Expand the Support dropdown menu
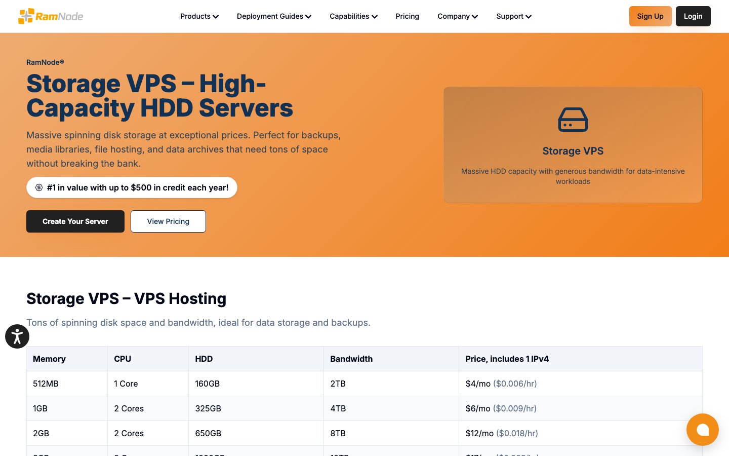The height and width of the screenshot is (456, 729). (514, 16)
